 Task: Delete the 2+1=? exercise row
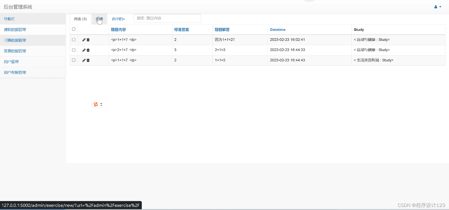[88, 50]
